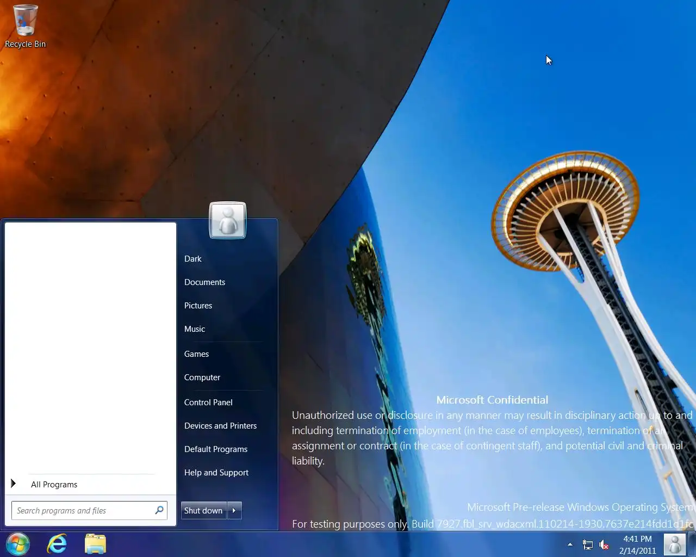Open Windows Explorer folder icon on taskbar
Viewport: 696px width, 557px height.
95,544
